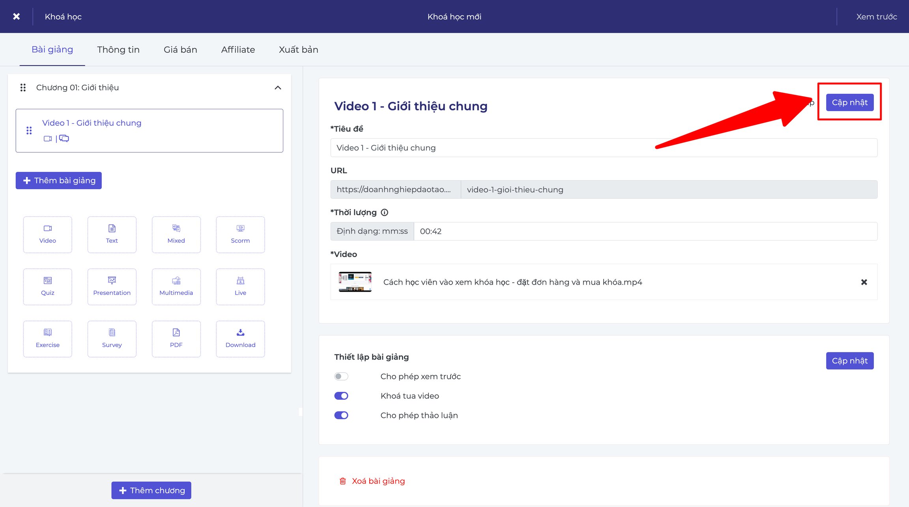Viewport: 909px width, 507px height.
Task: Add a PDF lesson type
Action: [x=176, y=339]
